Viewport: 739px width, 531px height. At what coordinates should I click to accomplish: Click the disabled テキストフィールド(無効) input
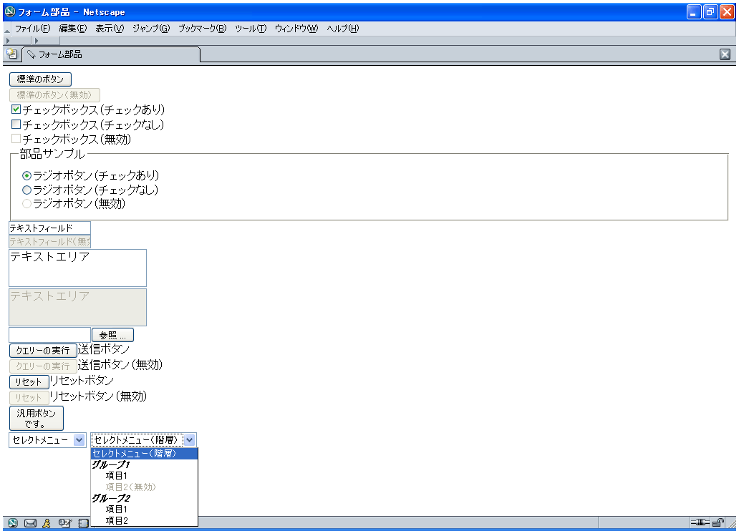[x=49, y=242]
